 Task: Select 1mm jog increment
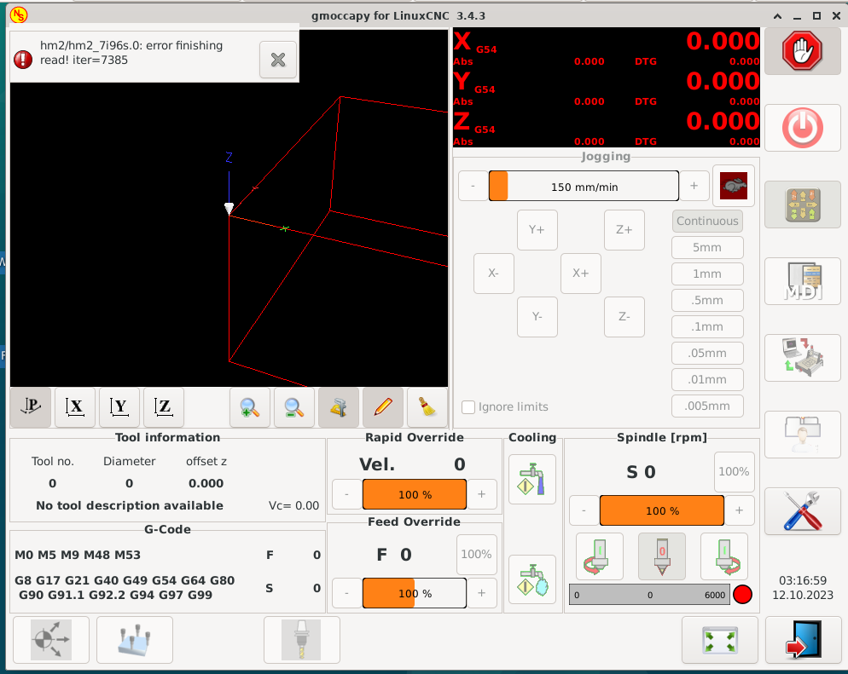point(707,274)
